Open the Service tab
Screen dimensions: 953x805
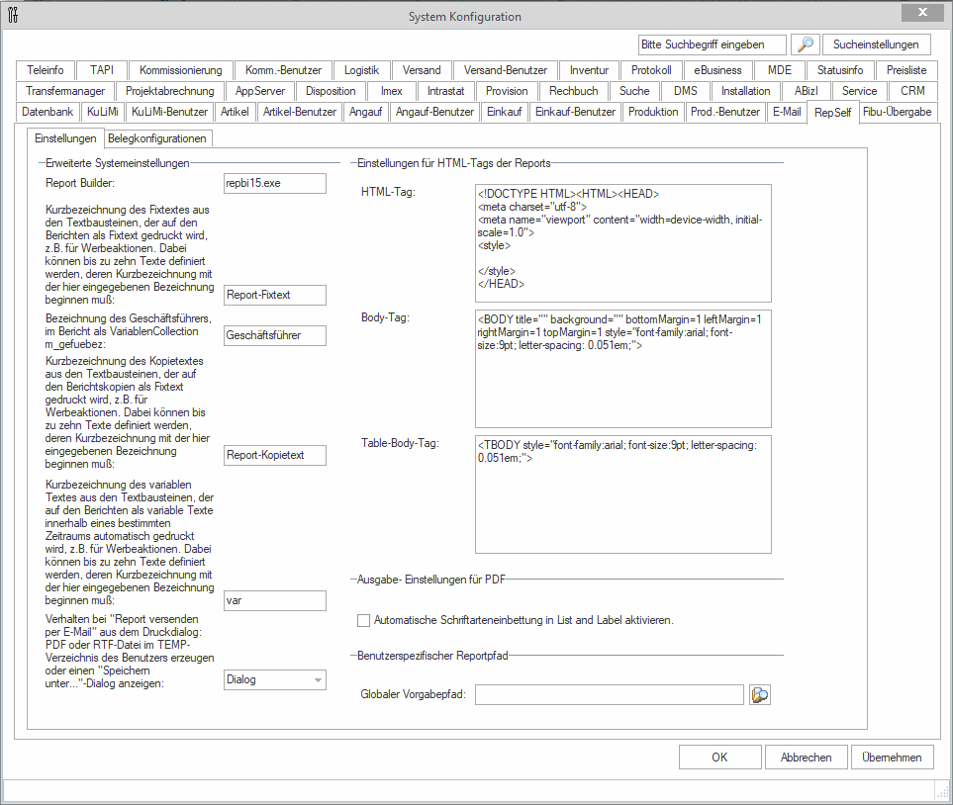click(859, 91)
